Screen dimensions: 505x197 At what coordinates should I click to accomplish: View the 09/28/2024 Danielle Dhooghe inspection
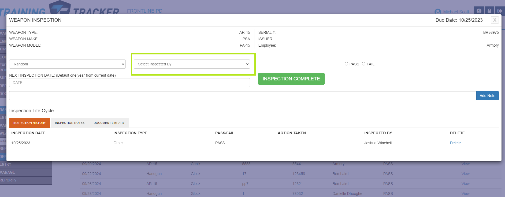(x=465, y=194)
